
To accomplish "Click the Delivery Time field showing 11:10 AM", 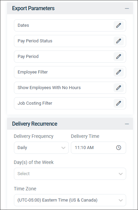I will point(98,148).
